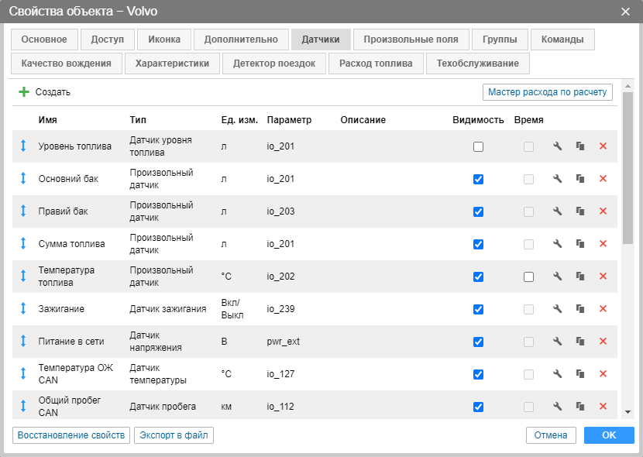The image size is (643, 457).
Task: Open the Расход топлива tab
Action: tap(376, 64)
